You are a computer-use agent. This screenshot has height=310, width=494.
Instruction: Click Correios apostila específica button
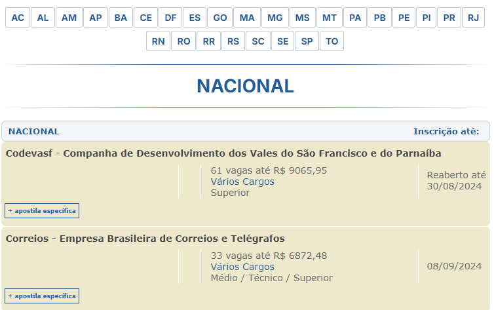pyautogui.click(x=42, y=296)
